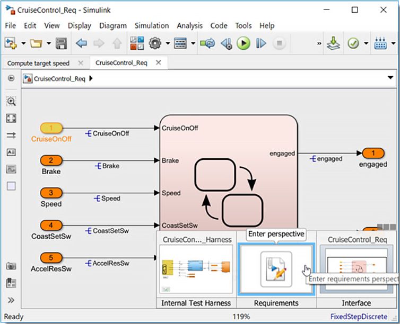400x324 pixels.
Task: Click the Step Back button in toolbar
Action: coord(225,43)
